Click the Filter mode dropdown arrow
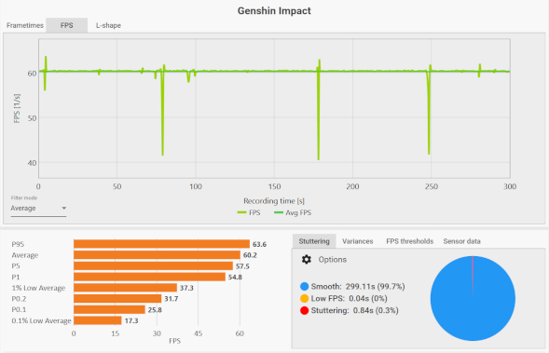This screenshot has height=353, width=549. (x=63, y=208)
